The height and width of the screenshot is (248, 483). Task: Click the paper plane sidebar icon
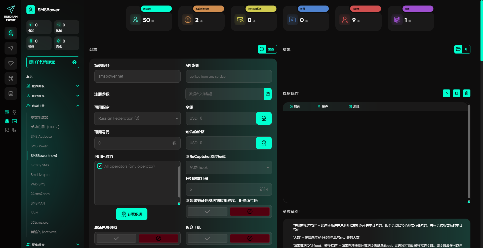(x=11, y=48)
